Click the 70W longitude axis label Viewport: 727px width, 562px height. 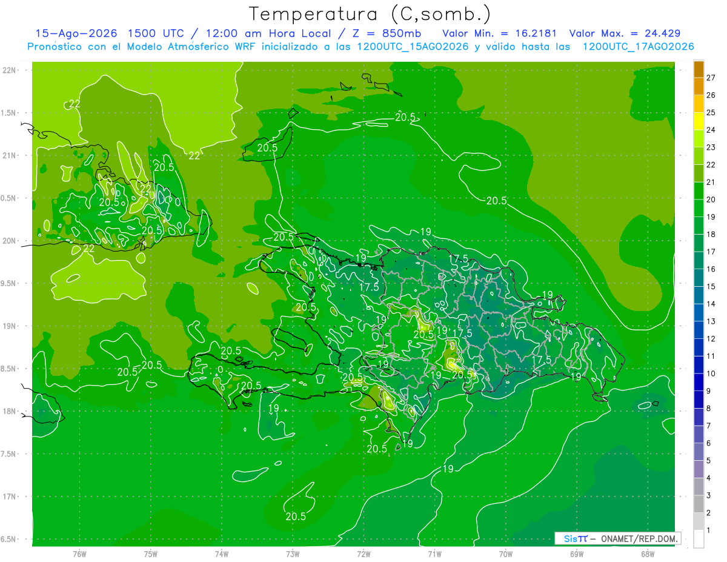pos(506,554)
